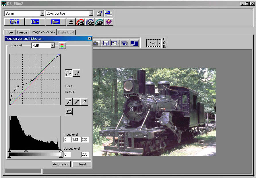Expand the RGB channel dropdown
Viewport: 256px width, 178px height.
(53, 46)
